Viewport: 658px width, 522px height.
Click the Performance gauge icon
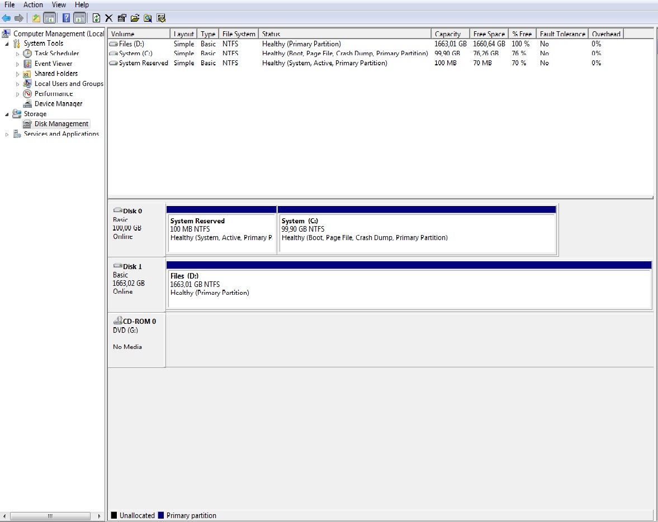[x=27, y=94]
